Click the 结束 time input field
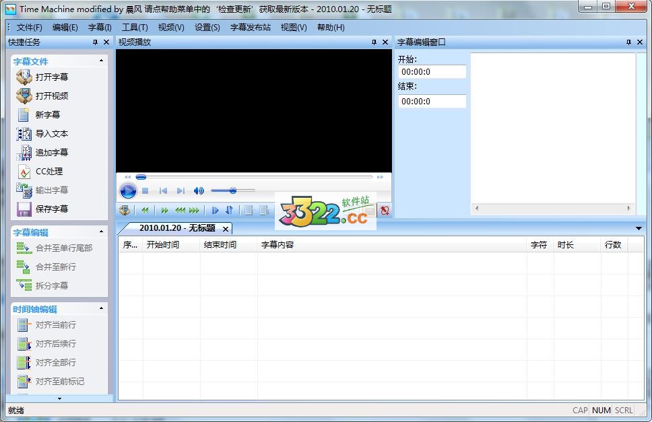 point(432,101)
